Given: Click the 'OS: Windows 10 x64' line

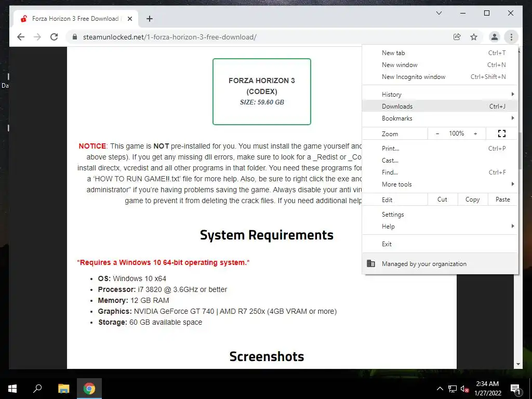Looking at the screenshot, I should click(132, 278).
